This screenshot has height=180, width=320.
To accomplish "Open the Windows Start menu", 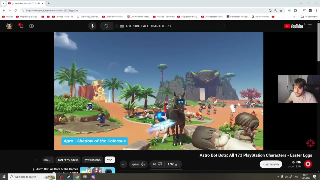I will [x=4, y=177].
